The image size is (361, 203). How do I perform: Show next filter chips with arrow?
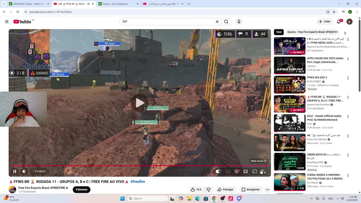(x=345, y=33)
